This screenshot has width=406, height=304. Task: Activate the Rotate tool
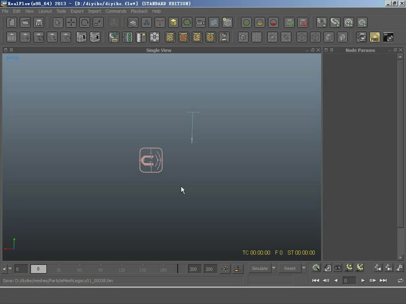click(85, 23)
